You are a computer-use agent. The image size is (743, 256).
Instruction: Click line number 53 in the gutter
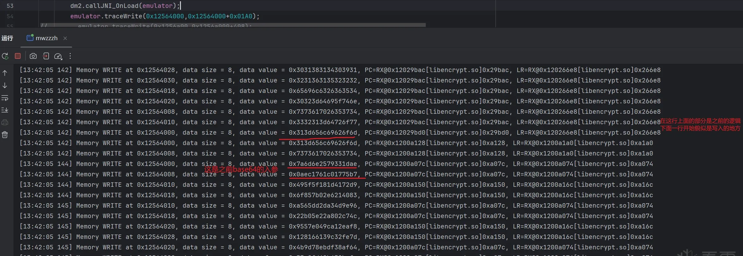[x=10, y=6]
